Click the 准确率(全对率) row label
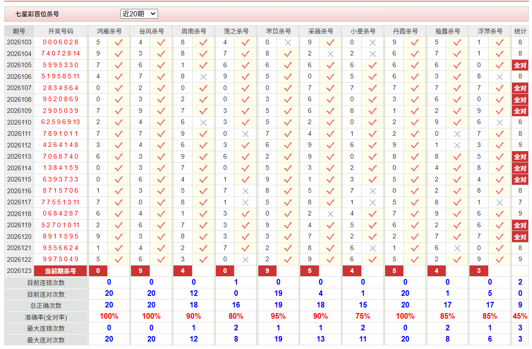 coord(46,317)
